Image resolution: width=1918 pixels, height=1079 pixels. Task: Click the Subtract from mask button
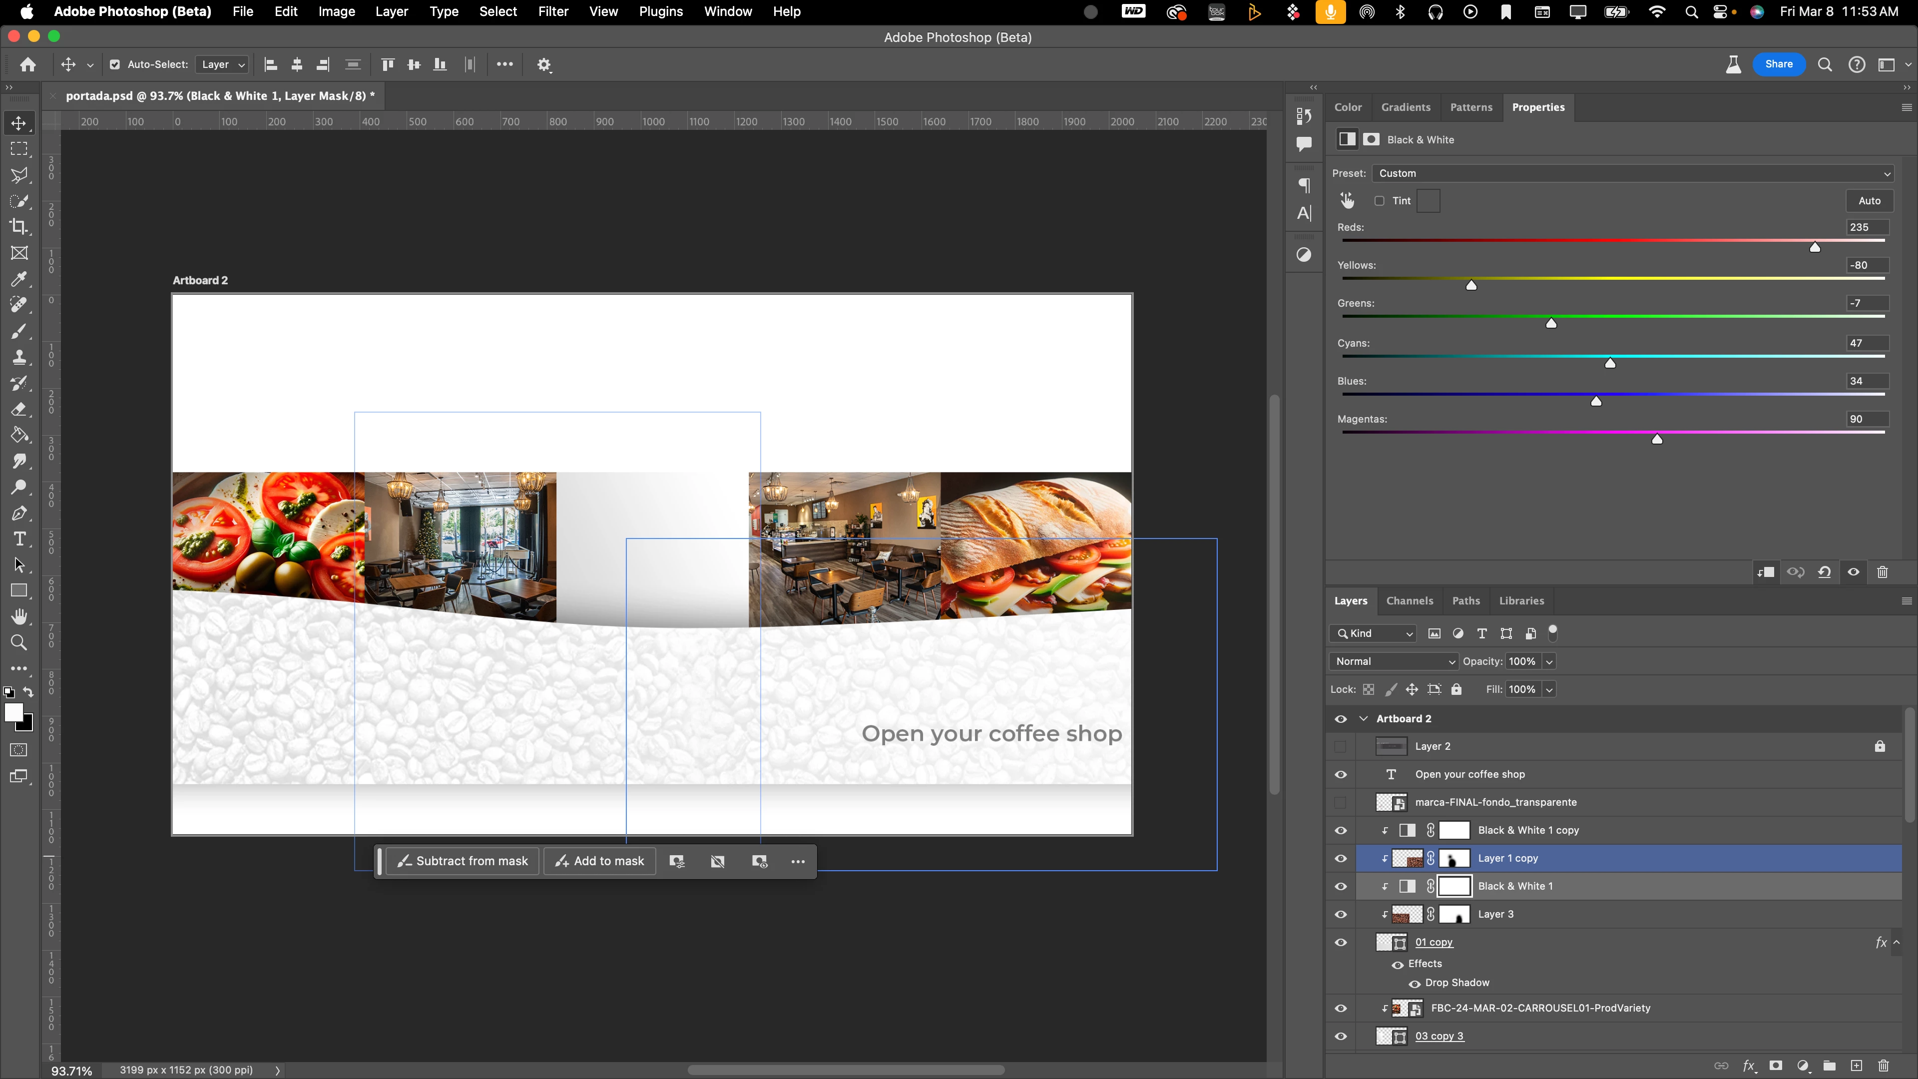point(463,861)
